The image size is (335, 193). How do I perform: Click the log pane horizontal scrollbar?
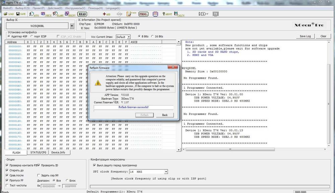click(230, 149)
